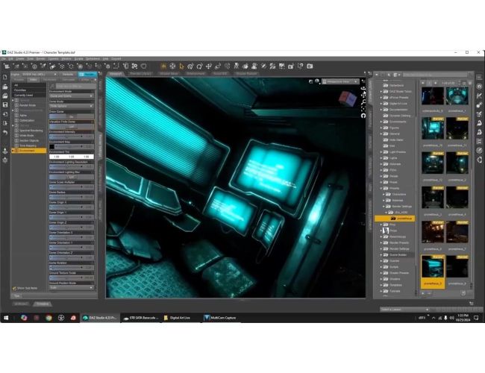Open the MultiCam Capture taskbar button
Screen dimensions: 485x373
point(220,318)
